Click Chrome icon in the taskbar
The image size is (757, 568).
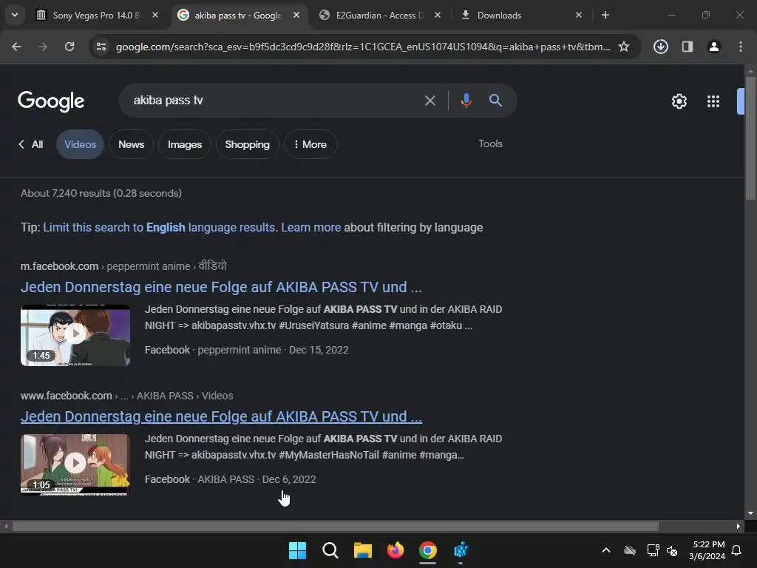click(x=428, y=550)
